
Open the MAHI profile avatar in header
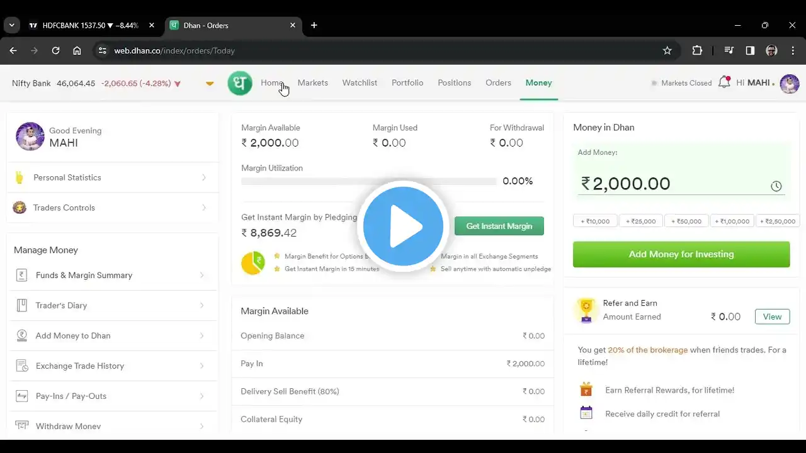[789, 83]
